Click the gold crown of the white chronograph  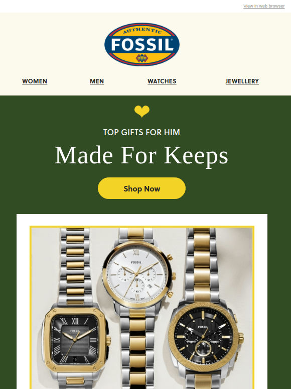(174, 275)
